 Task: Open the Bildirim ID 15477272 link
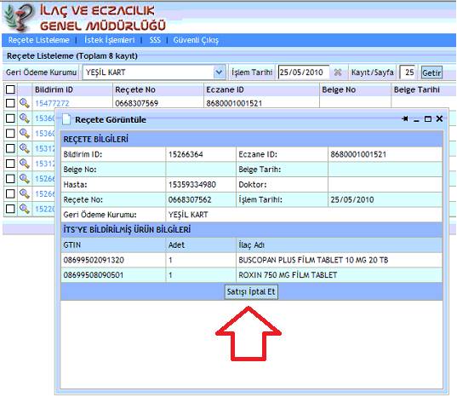[x=52, y=103]
